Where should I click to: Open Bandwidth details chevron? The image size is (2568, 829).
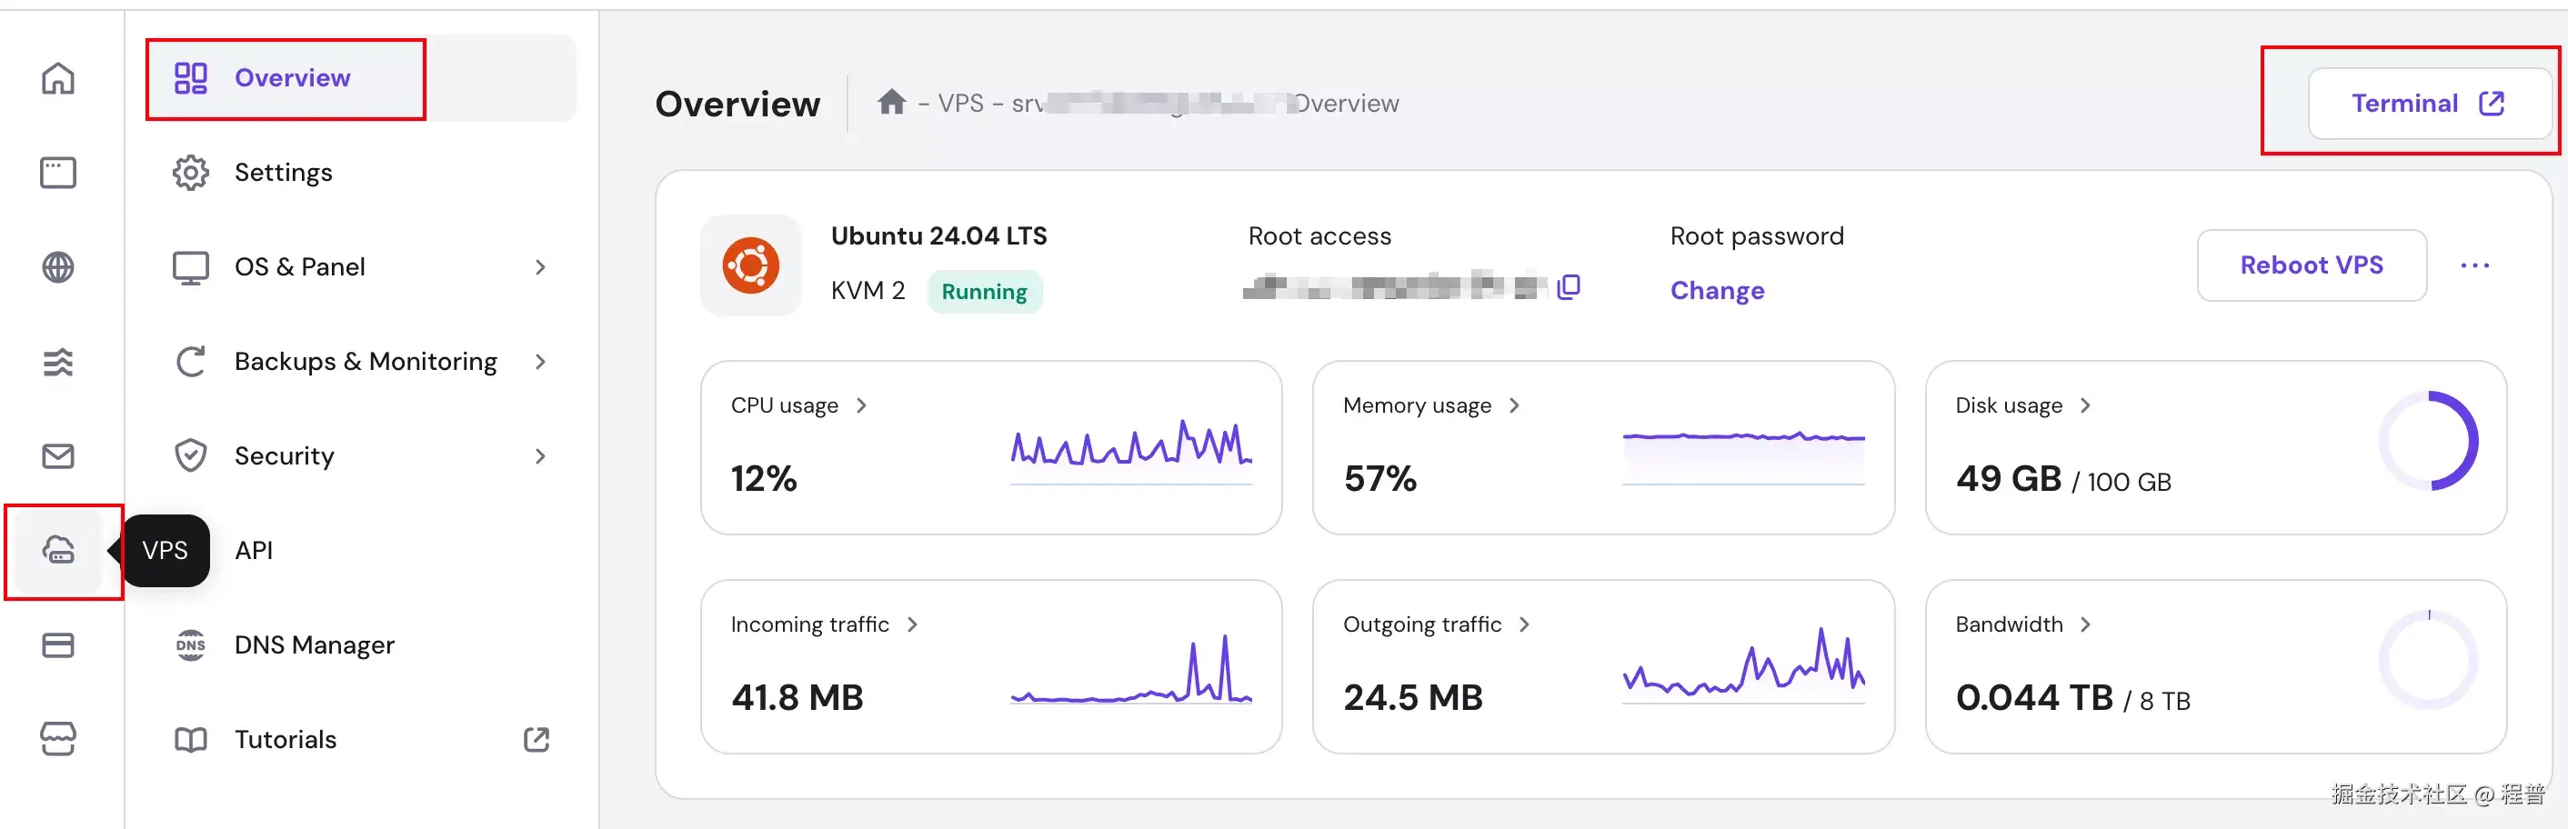(x=2084, y=624)
